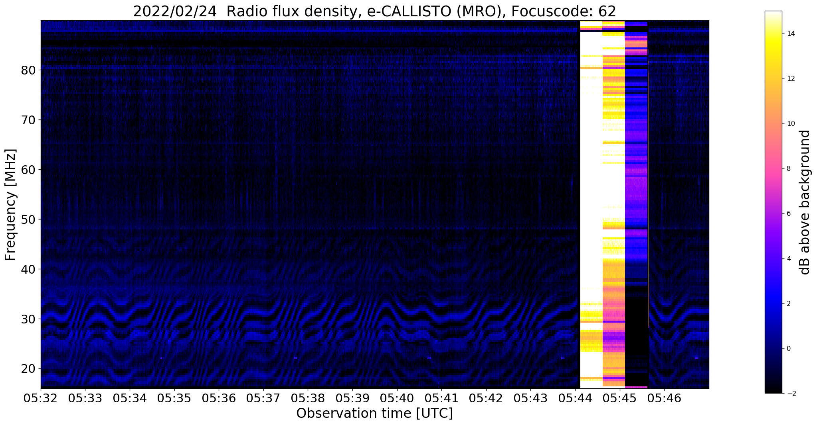Click the colorbar tick label 6

788,213
